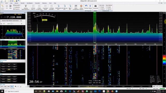
Task: Open the Calibration tool
Action: point(17,7)
